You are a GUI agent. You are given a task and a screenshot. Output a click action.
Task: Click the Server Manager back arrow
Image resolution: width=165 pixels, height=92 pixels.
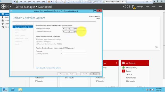[3, 7]
